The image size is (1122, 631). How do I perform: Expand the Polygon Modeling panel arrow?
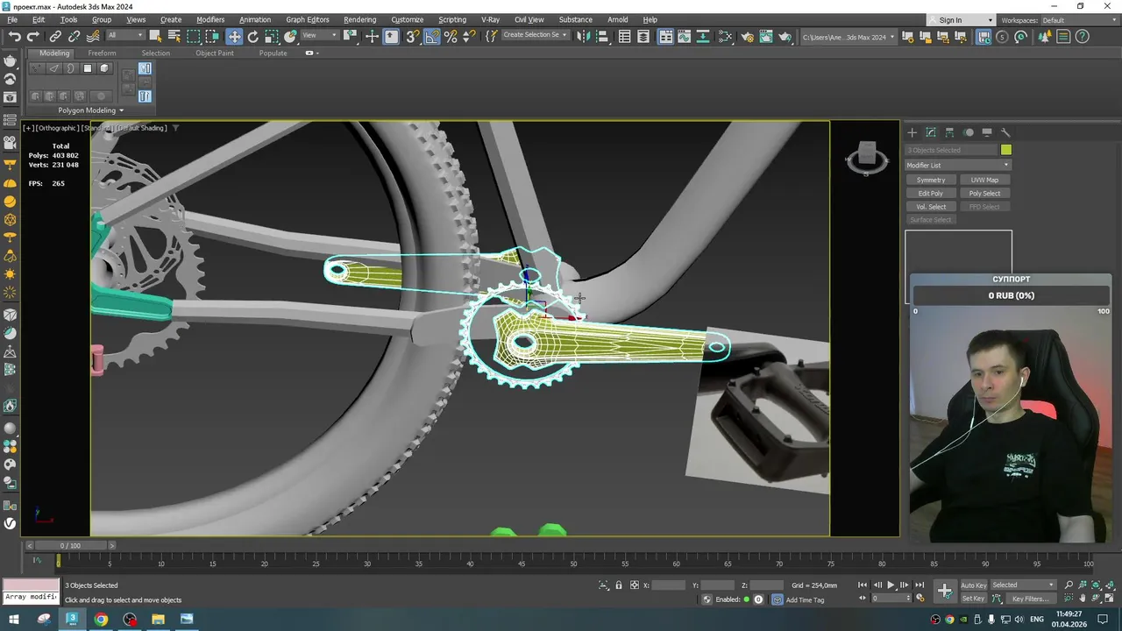click(121, 110)
